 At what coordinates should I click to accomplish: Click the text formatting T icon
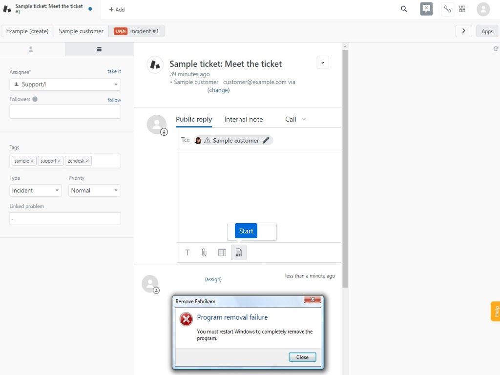(x=187, y=252)
